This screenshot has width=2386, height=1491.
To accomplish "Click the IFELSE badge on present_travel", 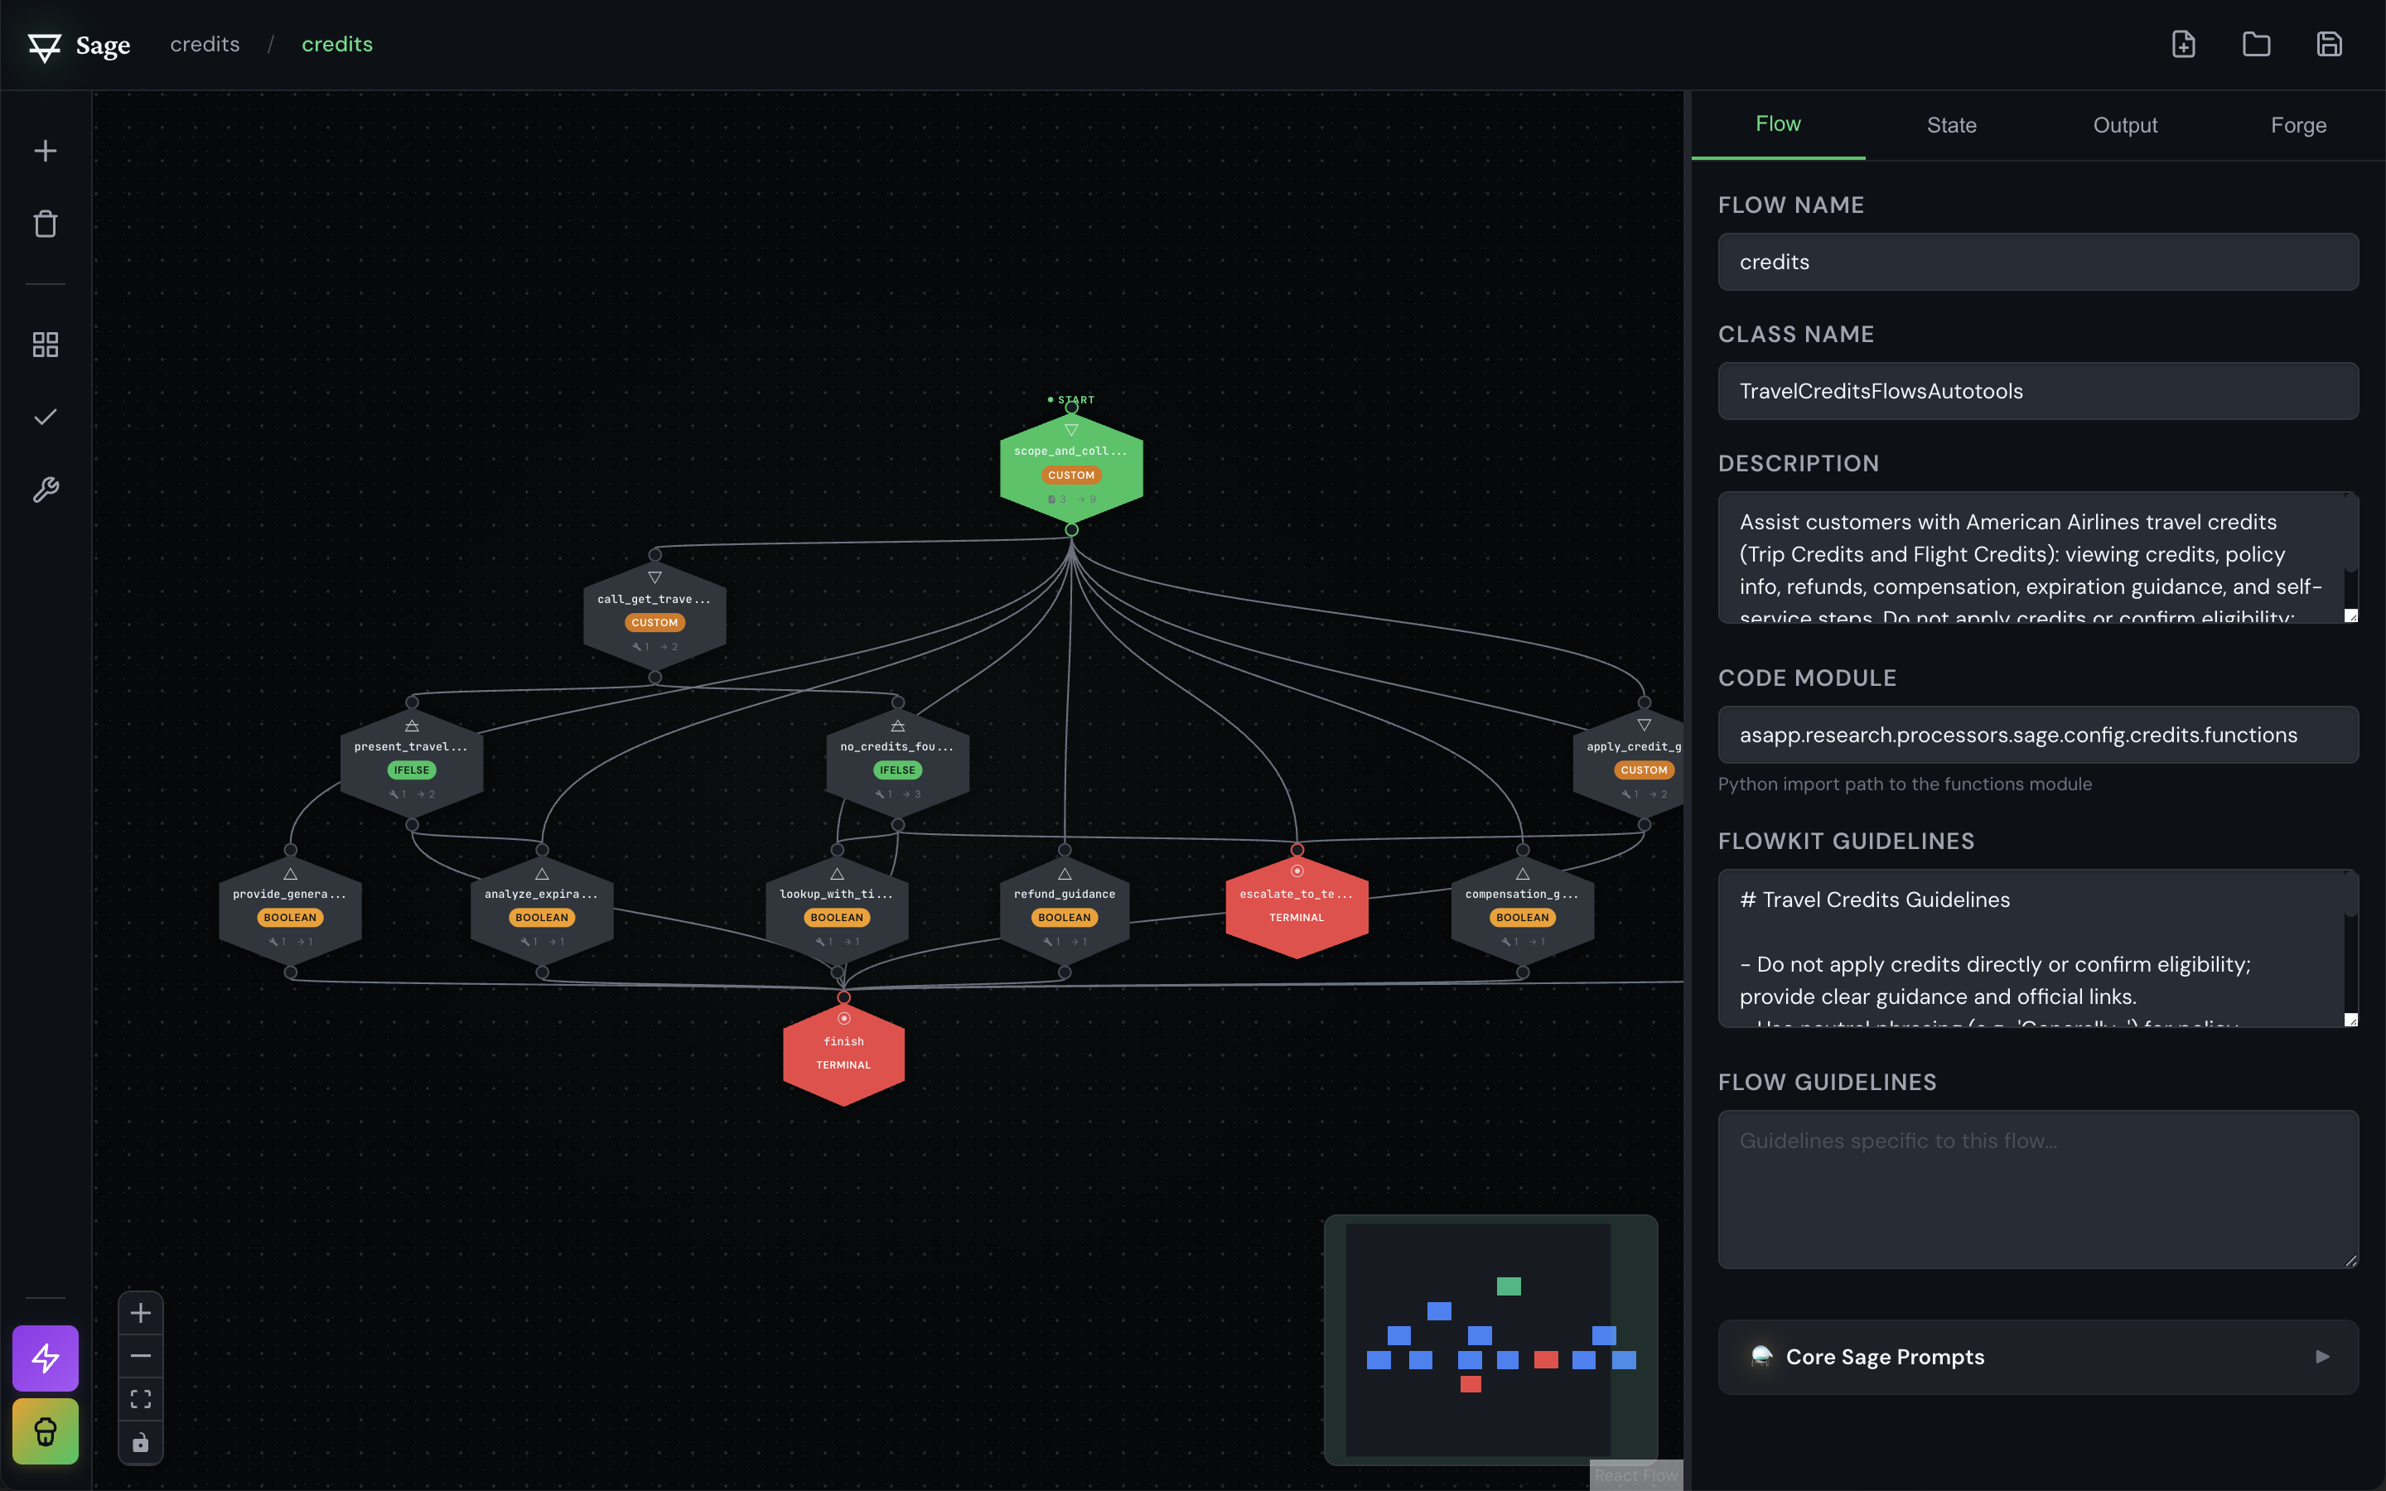I will click(411, 770).
